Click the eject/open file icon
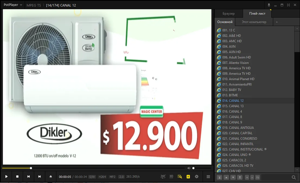The image size is (300, 183). point(50,177)
